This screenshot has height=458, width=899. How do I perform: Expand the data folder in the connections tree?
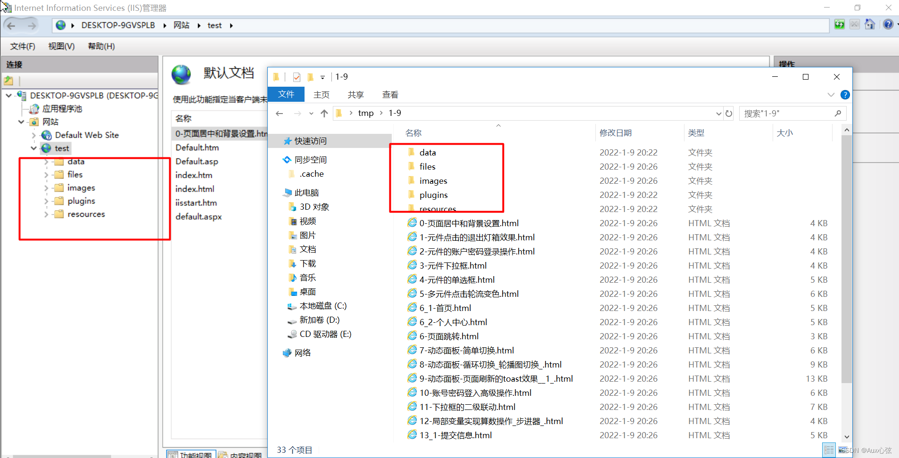tap(45, 161)
